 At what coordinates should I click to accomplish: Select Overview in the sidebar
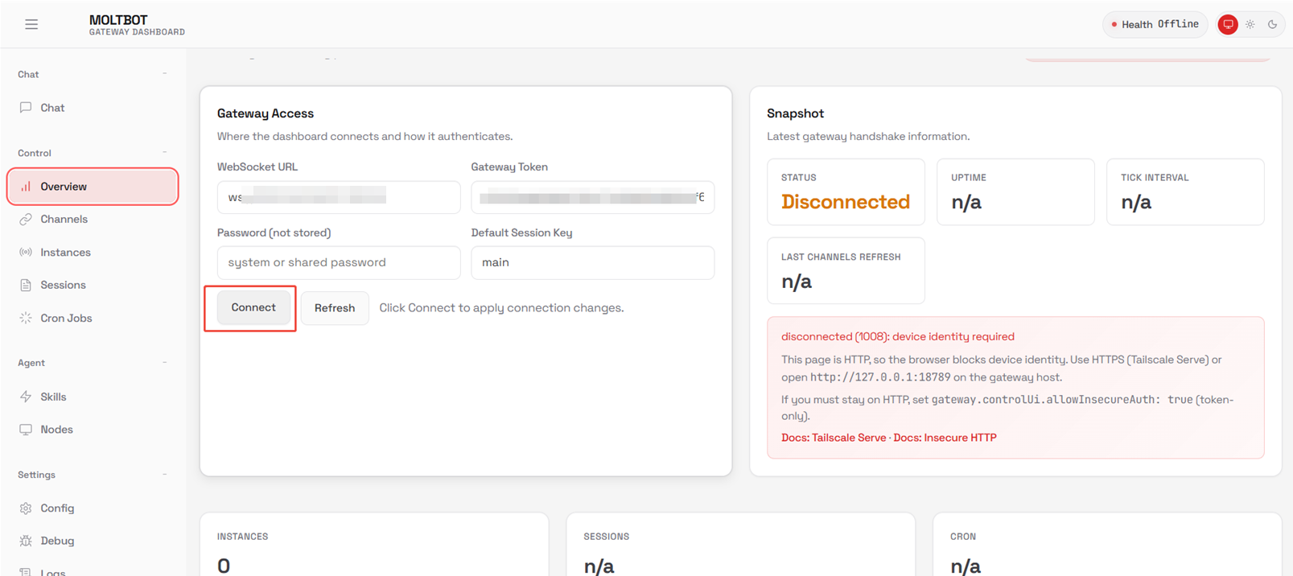coord(64,187)
